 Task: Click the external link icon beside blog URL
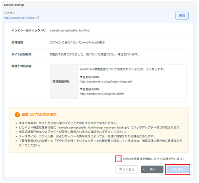[x=37, y=18]
